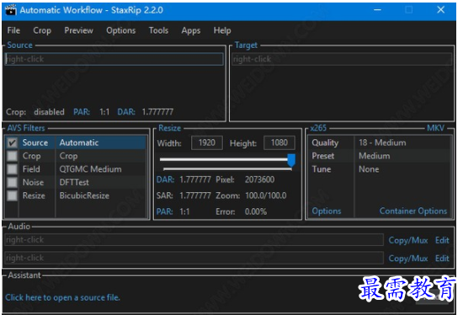Click the blue resize slider handle
The width and height of the screenshot is (463, 315).
291,160
